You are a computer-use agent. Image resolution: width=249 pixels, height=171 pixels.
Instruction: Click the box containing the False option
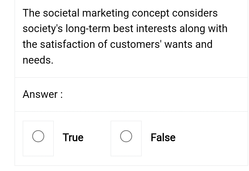(x=126, y=138)
